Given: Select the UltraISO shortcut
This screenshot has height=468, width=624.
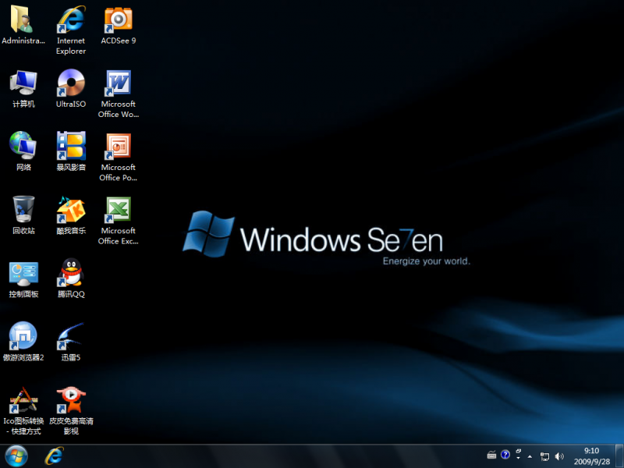Looking at the screenshot, I should (71, 88).
